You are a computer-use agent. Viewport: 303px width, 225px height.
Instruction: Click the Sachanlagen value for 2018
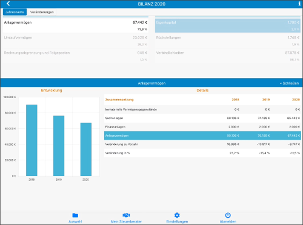coord(233,118)
